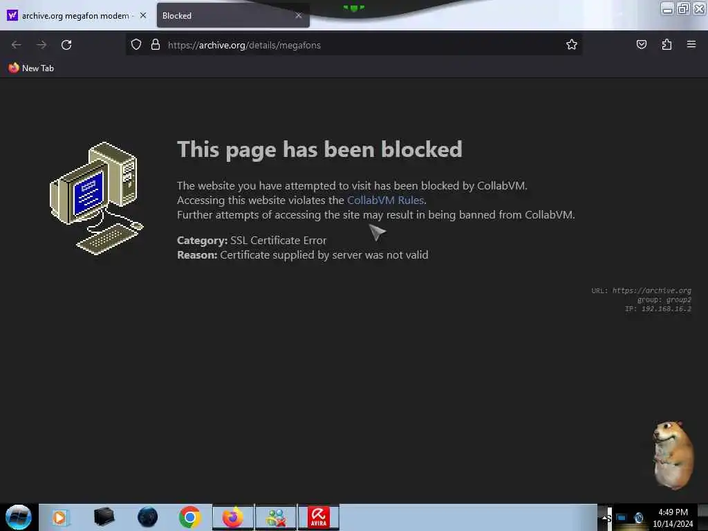Viewport: 708px width, 531px height.
Task: Restore down the Firefox window
Action: click(x=683, y=8)
